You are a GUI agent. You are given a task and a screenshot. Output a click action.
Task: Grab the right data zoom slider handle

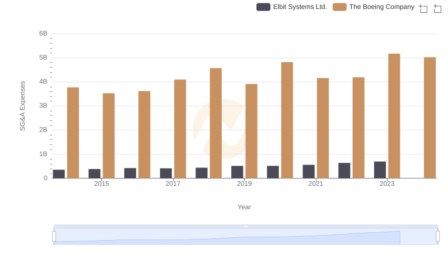click(x=438, y=237)
